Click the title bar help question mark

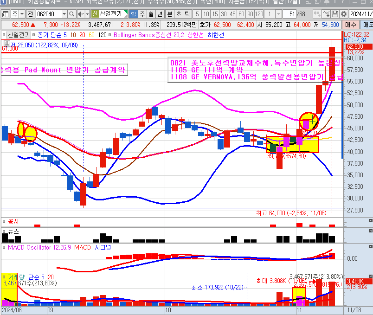344,2
